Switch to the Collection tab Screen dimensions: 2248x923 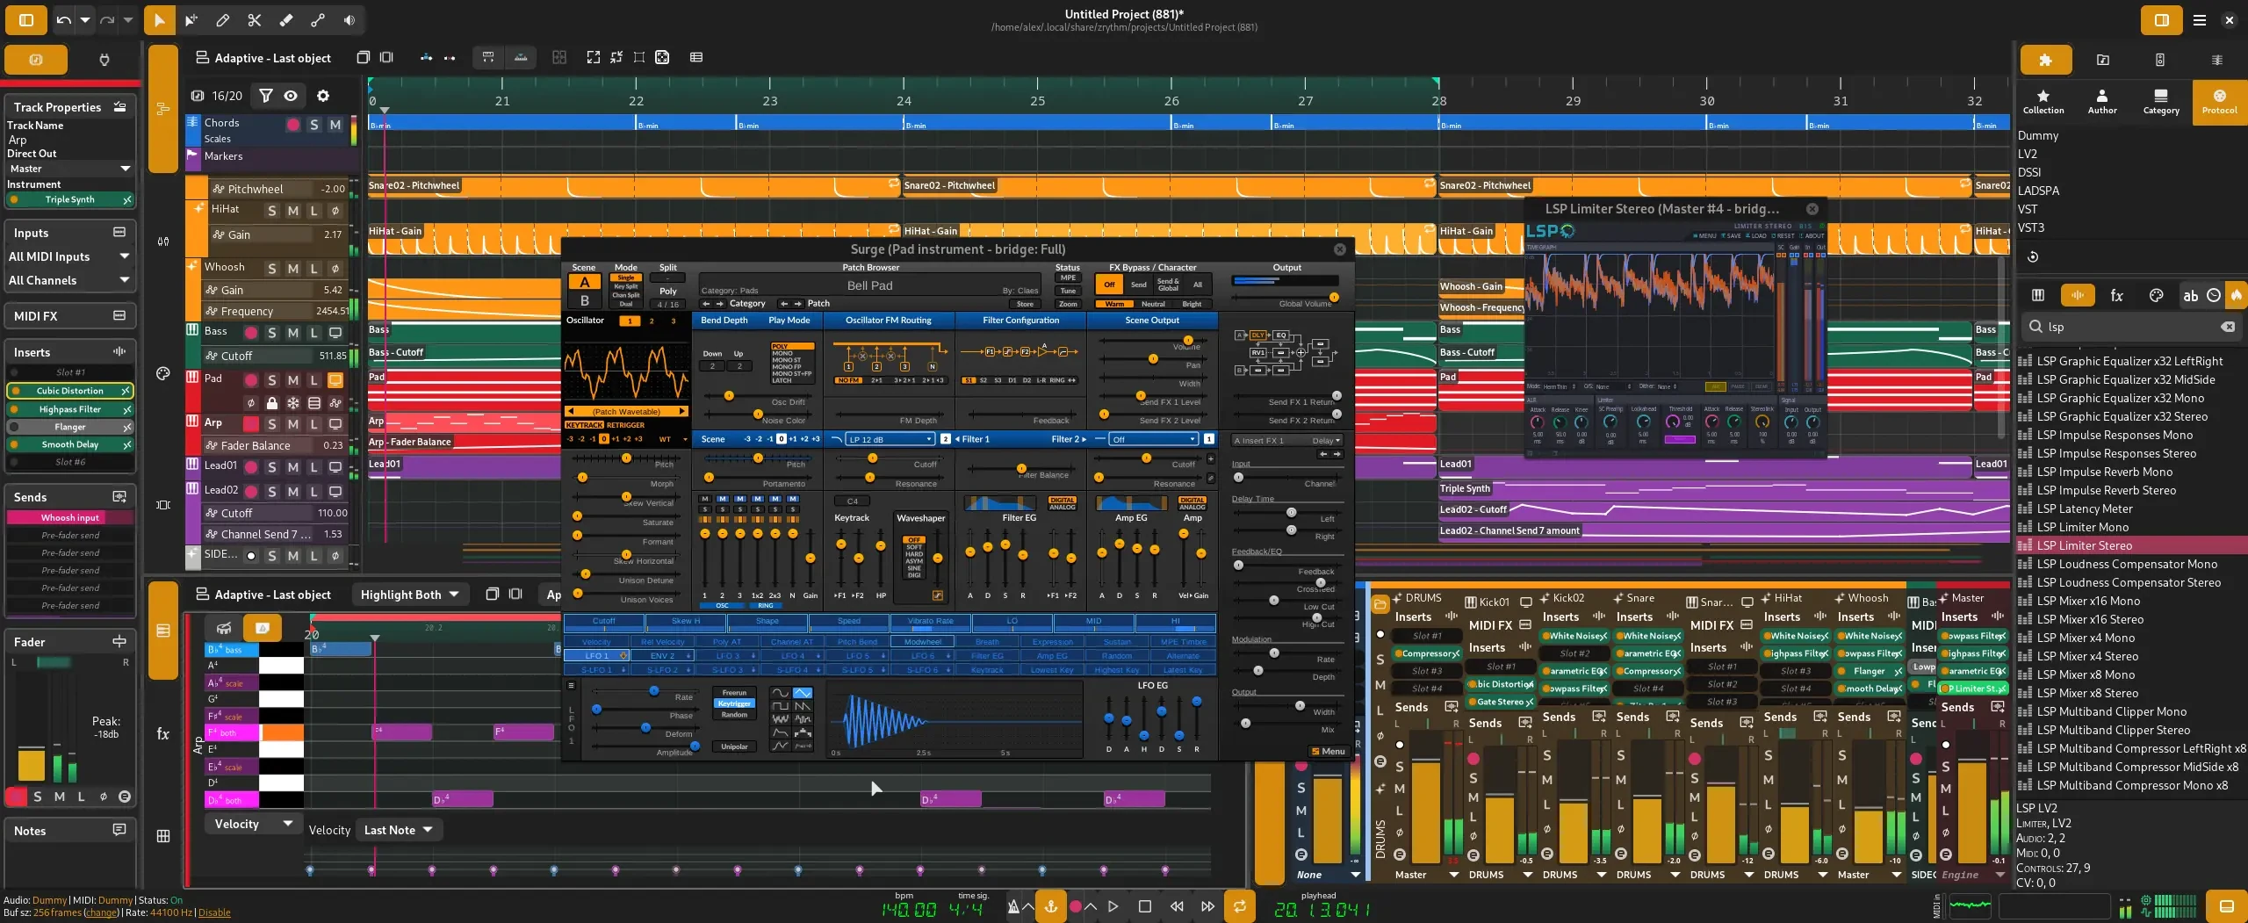[2043, 101]
